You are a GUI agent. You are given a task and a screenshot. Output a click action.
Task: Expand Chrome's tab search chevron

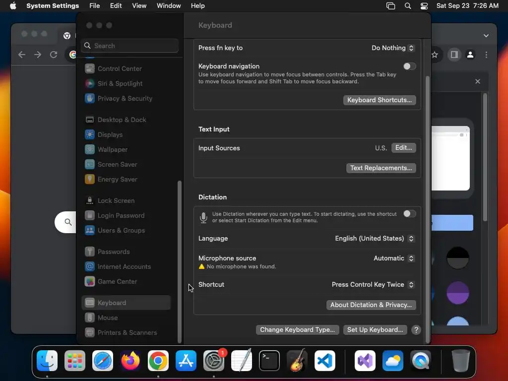click(486, 36)
